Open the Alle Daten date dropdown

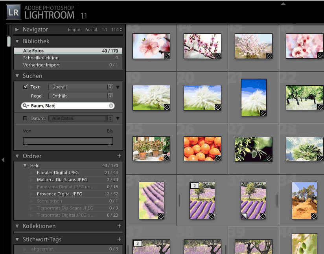pos(81,118)
